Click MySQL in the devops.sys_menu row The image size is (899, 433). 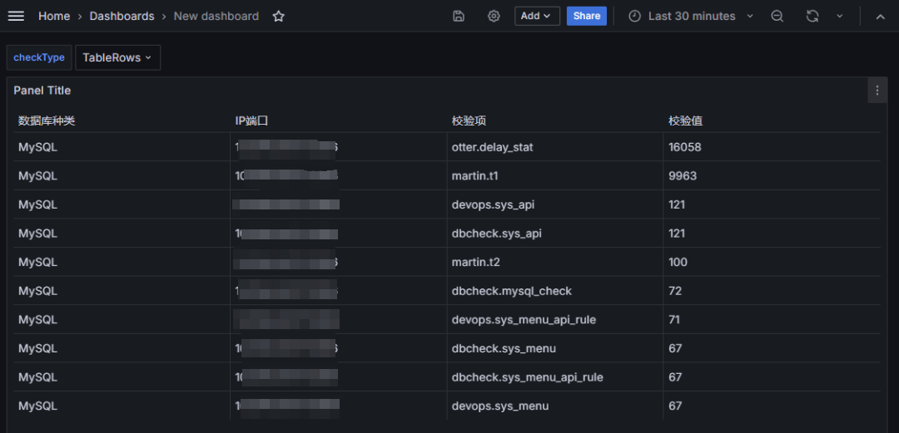(37, 406)
